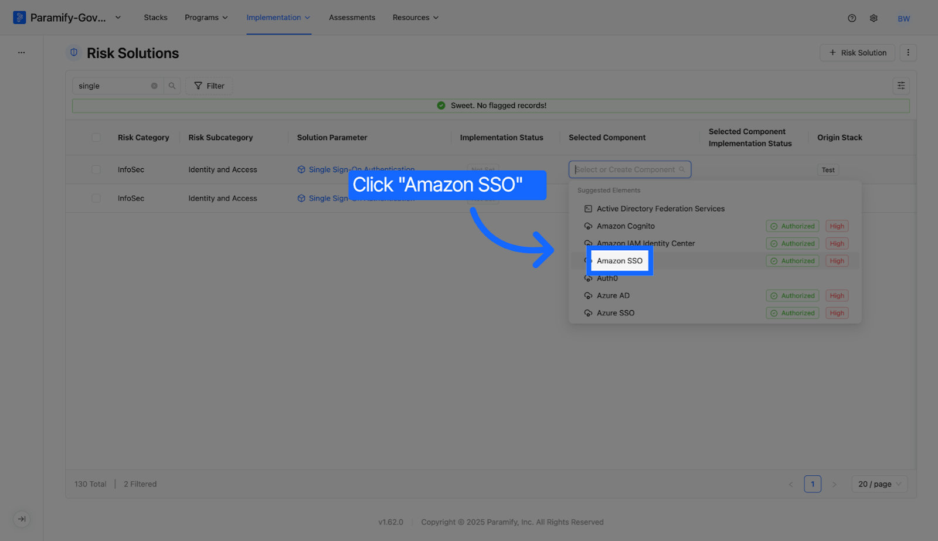
Task: Clear the search text with x icon
Action: 154,86
